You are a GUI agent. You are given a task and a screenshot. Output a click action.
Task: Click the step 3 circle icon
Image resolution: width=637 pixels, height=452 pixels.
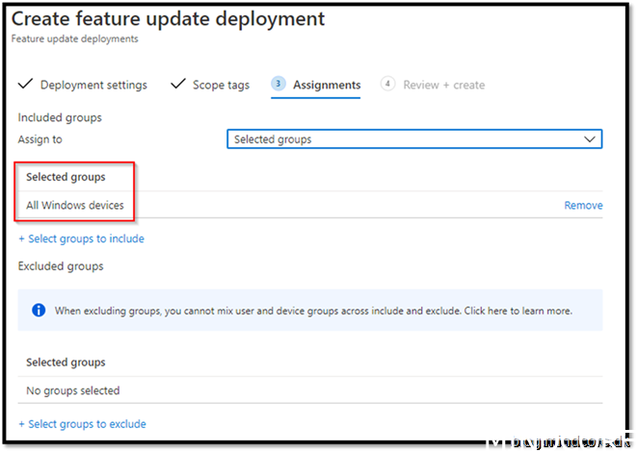(x=279, y=85)
